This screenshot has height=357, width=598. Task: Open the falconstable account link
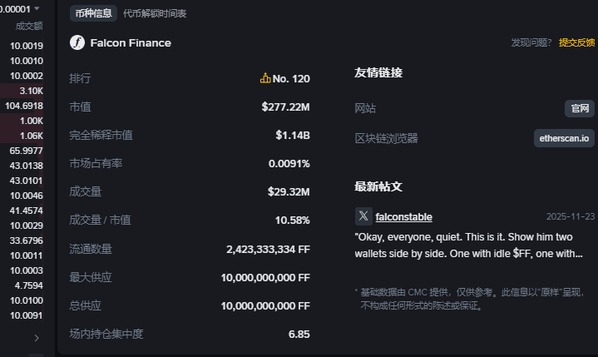click(x=403, y=217)
